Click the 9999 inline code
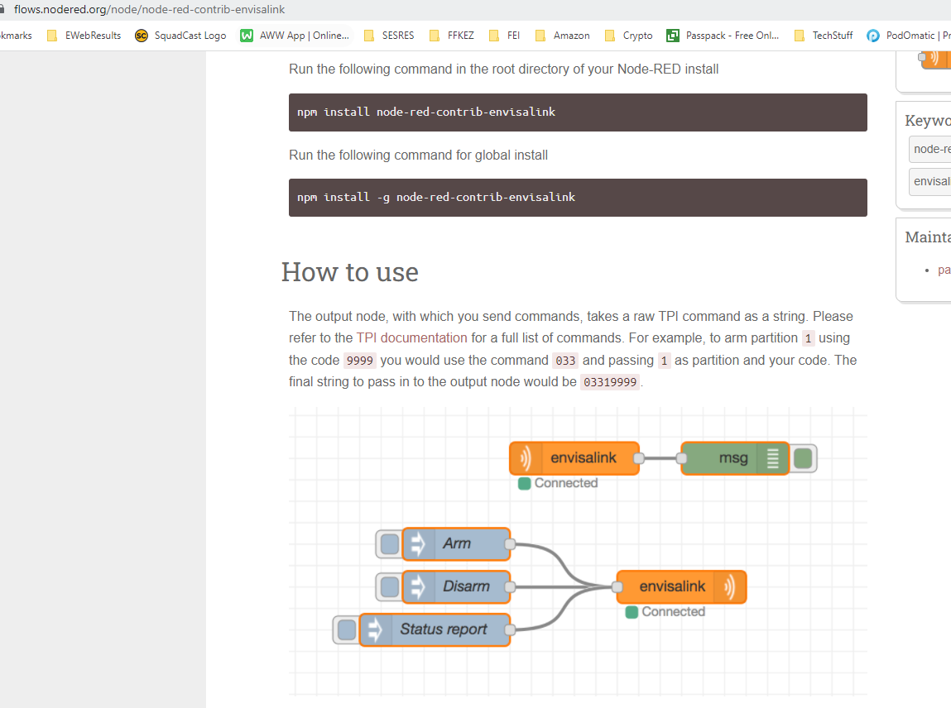951x708 pixels. [360, 361]
